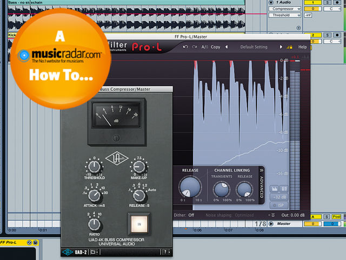The height and width of the screenshot is (260, 346).
Task: Click the Out 0.00 dB output value
Action: point(293,215)
